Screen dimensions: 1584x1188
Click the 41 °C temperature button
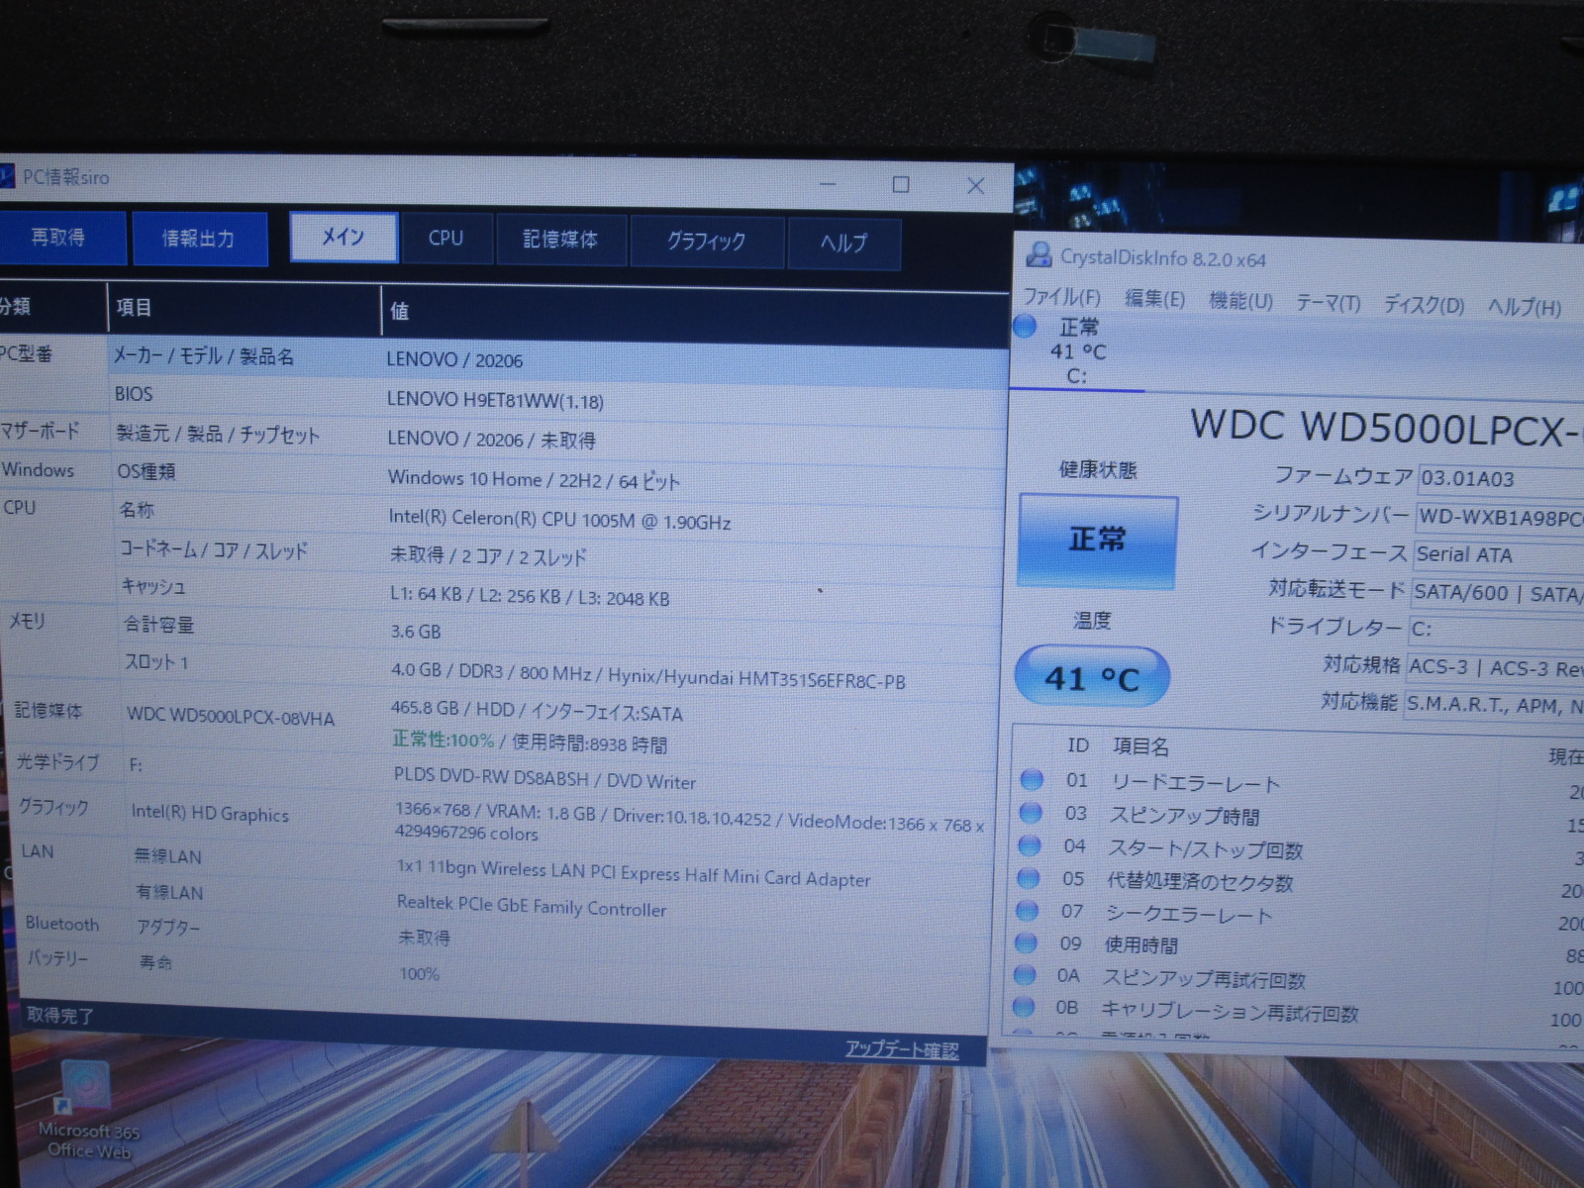tap(1092, 678)
